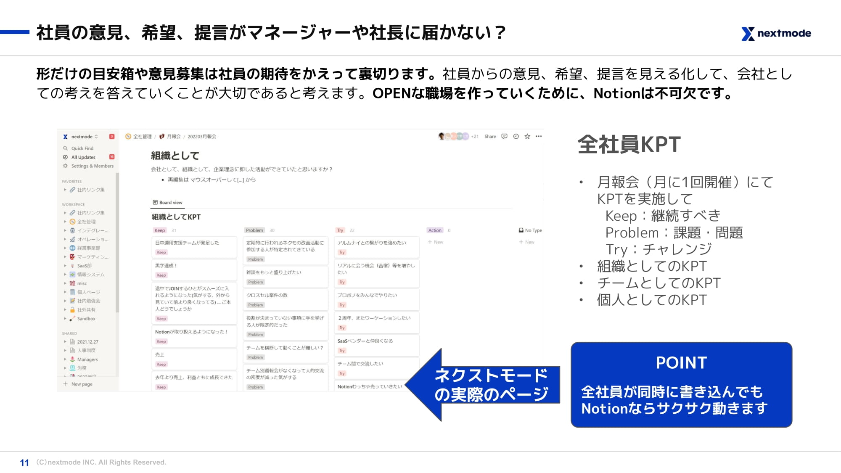841x473 pixels.
Task: Go to 月報会 in breadcrumb
Action: coord(173,137)
